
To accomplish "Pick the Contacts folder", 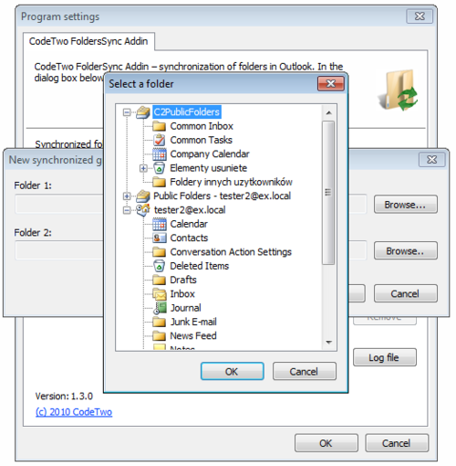I will 189,238.
